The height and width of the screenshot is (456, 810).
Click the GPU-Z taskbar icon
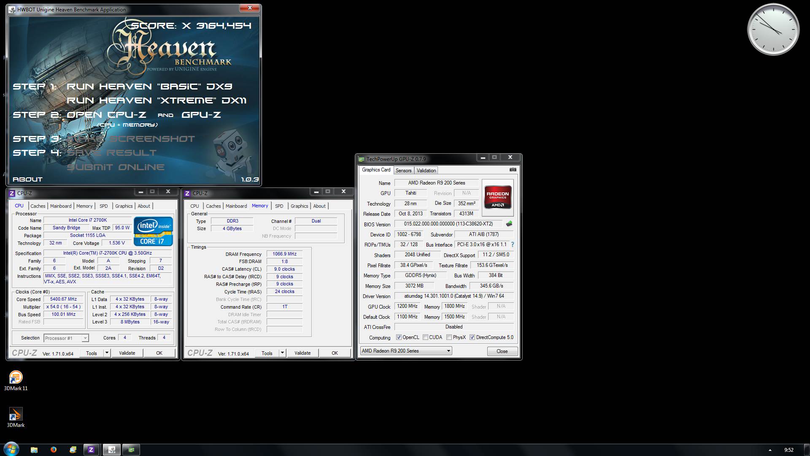tap(131, 450)
